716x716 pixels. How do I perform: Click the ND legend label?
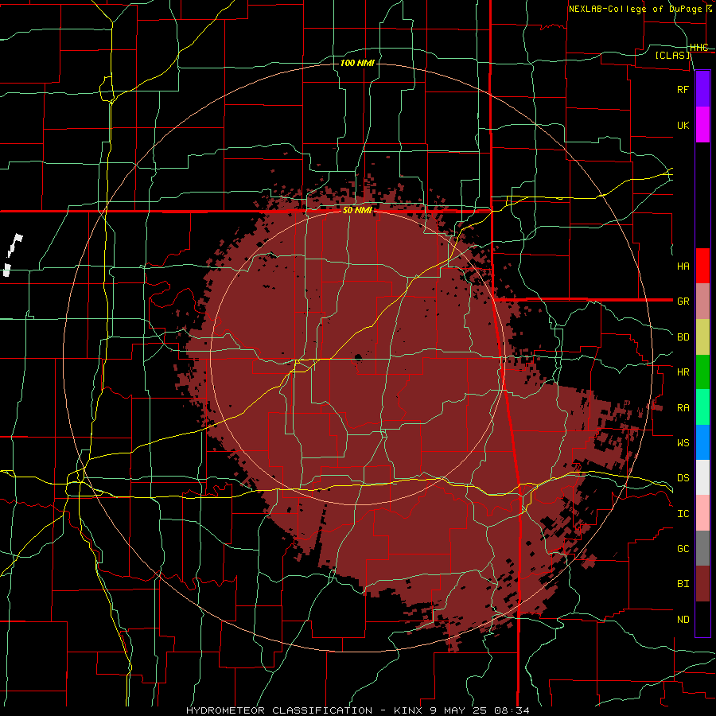pyautogui.click(x=683, y=620)
